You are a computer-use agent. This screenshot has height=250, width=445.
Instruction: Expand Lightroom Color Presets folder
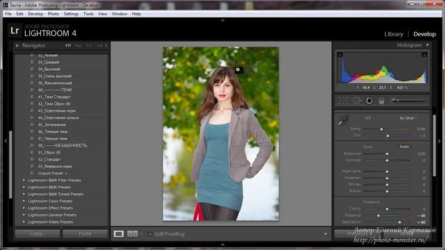pos(24,201)
